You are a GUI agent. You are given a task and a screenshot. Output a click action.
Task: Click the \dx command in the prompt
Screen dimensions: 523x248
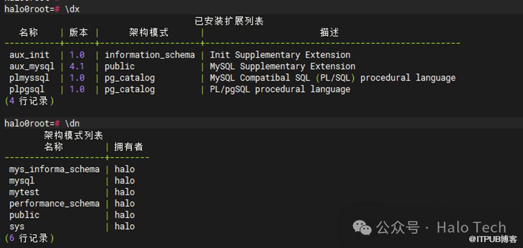click(72, 10)
